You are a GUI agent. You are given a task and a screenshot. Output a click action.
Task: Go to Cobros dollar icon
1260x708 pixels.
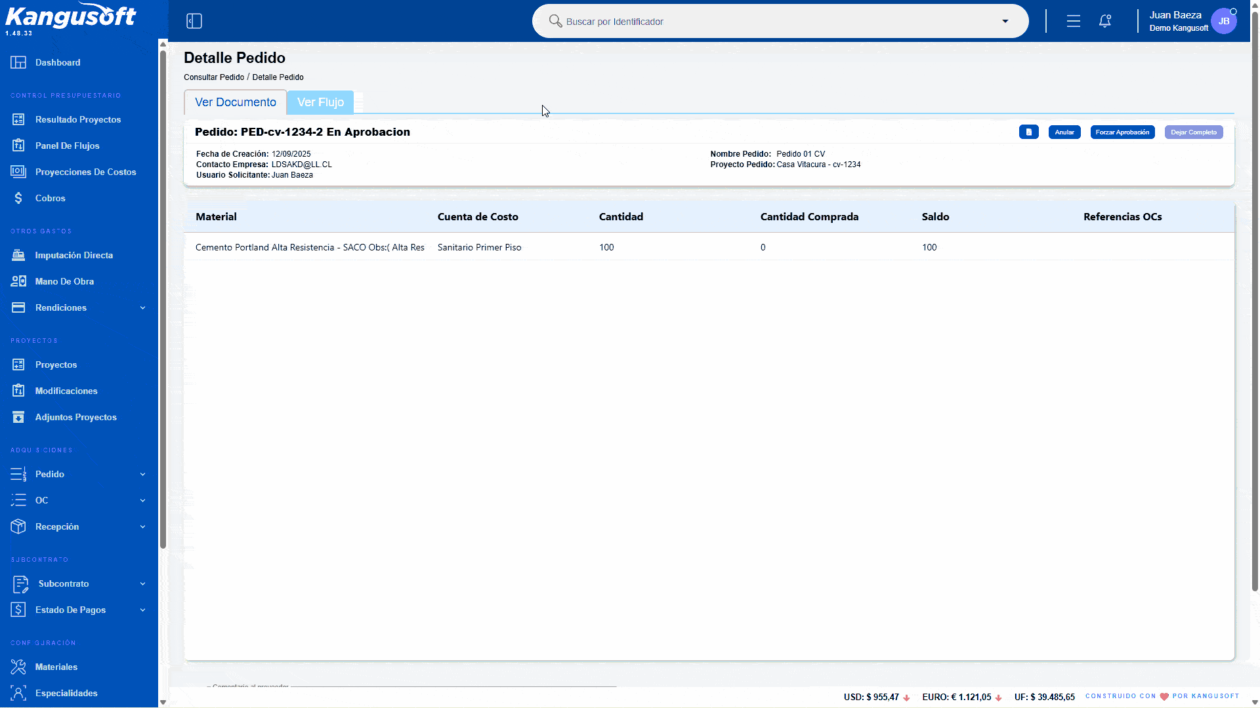[18, 198]
